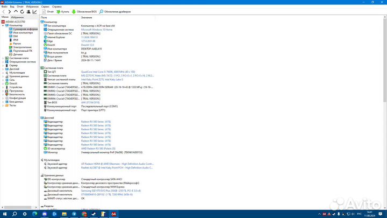Screen dimensions: 387x218
Task: Select the Тесты tree item
Action: (11, 106)
